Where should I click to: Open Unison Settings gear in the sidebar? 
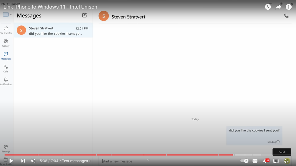click(6, 148)
